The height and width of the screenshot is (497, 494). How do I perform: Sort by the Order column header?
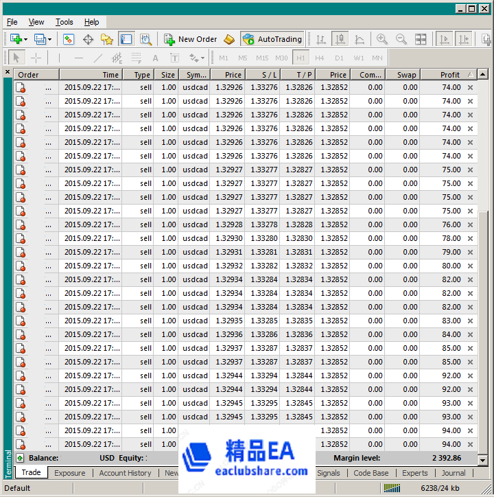tap(36, 75)
